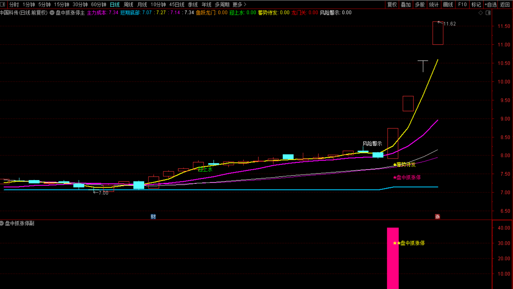Switch to the 60分钟 period tab
The height and width of the screenshot is (289, 513).
(x=99, y=5)
